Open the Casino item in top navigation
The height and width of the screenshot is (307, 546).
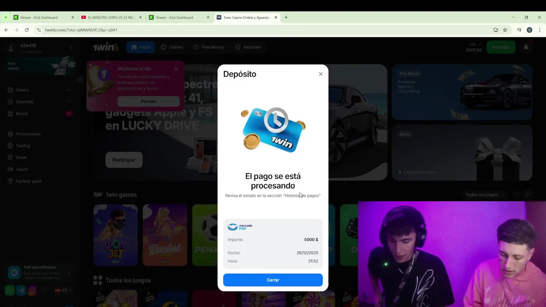click(x=171, y=47)
